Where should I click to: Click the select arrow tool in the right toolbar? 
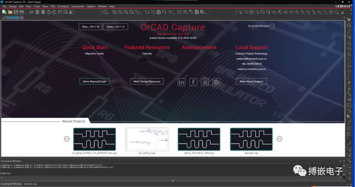tap(349, 20)
